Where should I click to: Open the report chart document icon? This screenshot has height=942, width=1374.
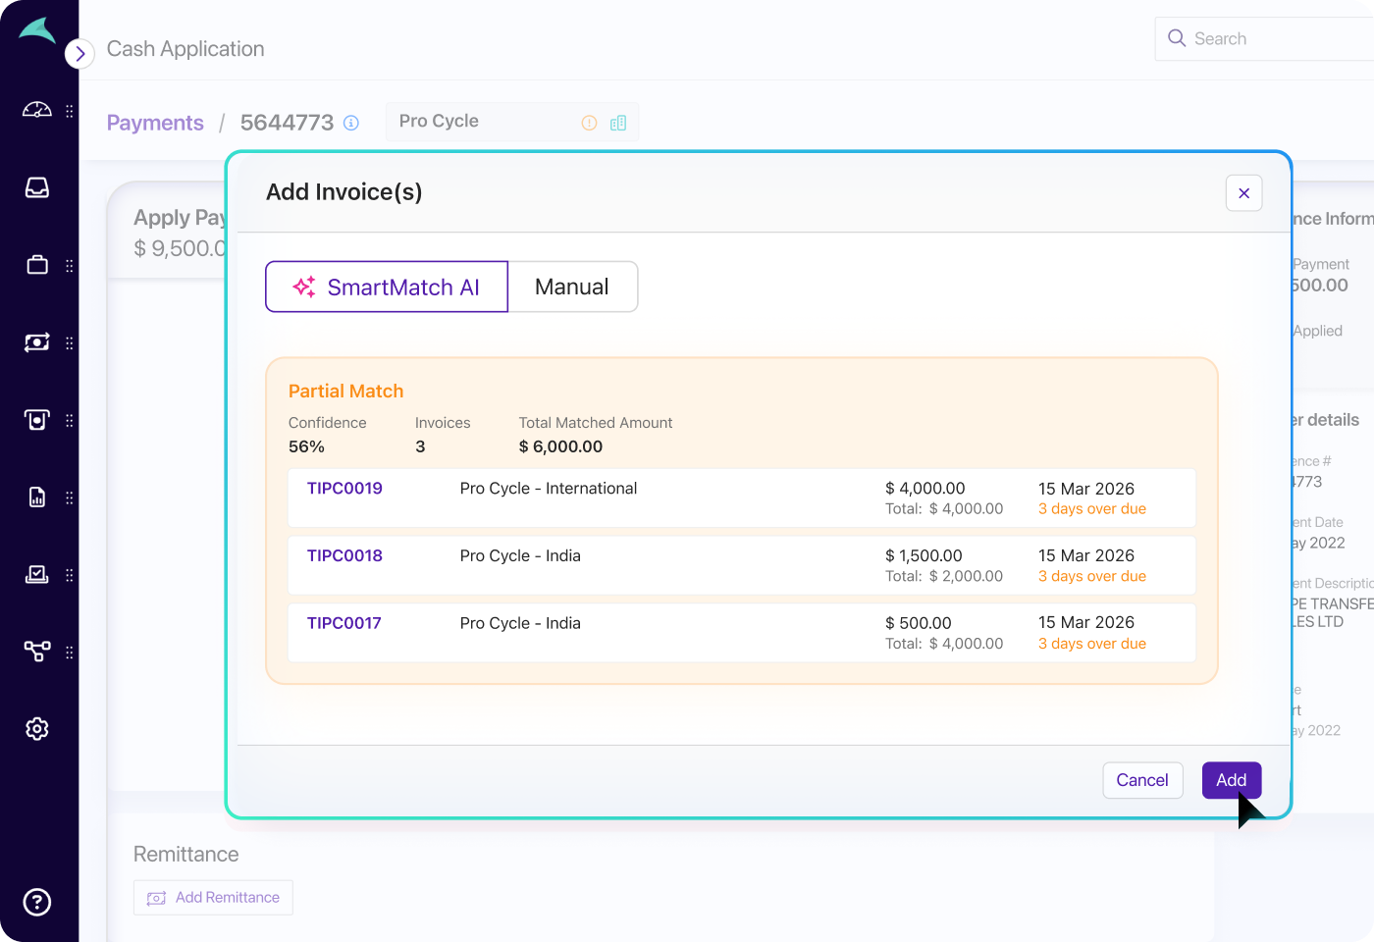pyautogui.click(x=37, y=497)
